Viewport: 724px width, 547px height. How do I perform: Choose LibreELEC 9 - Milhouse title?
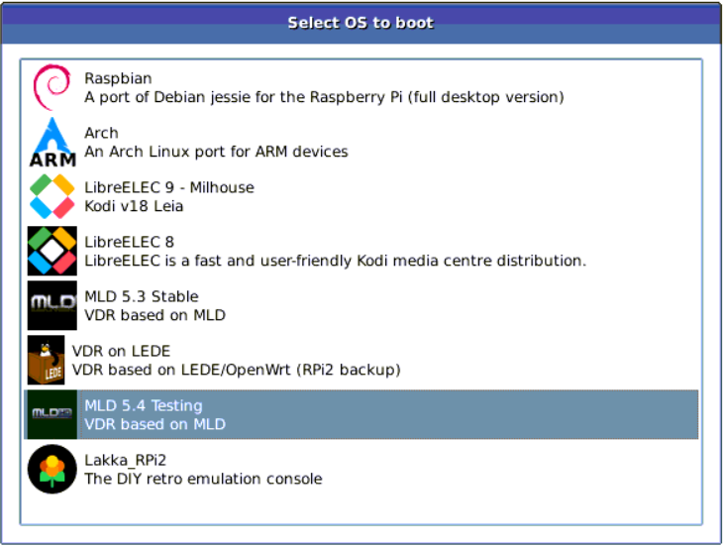[169, 187]
